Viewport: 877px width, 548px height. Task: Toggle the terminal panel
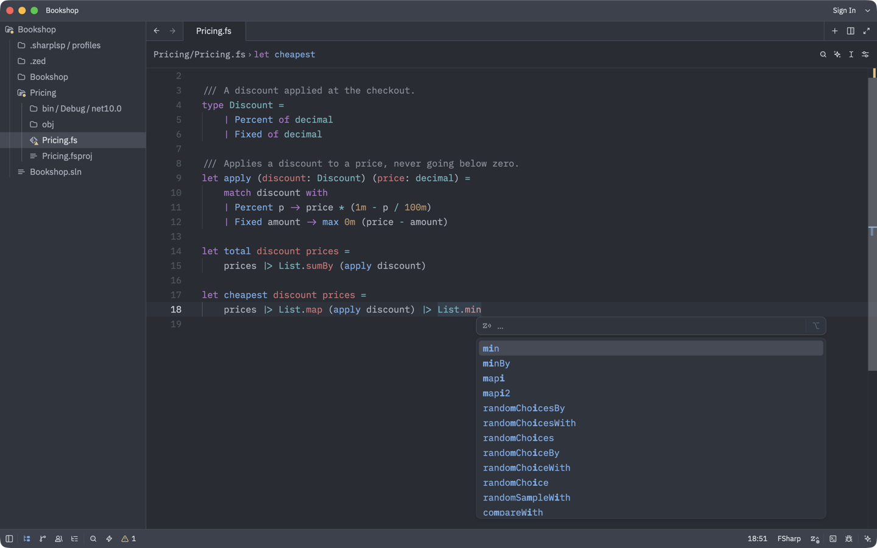tap(833, 539)
